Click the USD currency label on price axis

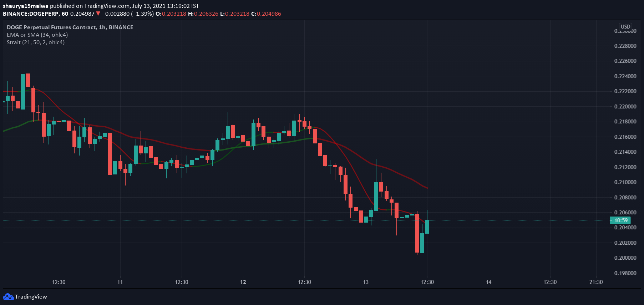pyautogui.click(x=625, y=27)
